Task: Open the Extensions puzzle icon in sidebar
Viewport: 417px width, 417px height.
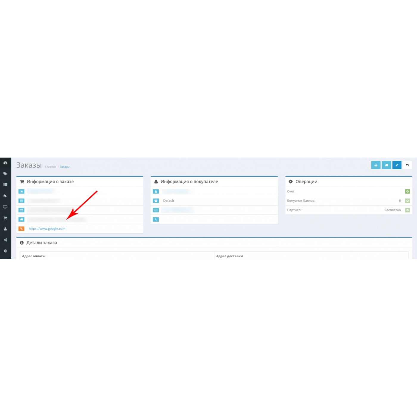Action: click(x=5, y=196)
